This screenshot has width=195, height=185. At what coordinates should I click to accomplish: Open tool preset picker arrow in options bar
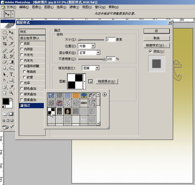(x=12, y=14)
